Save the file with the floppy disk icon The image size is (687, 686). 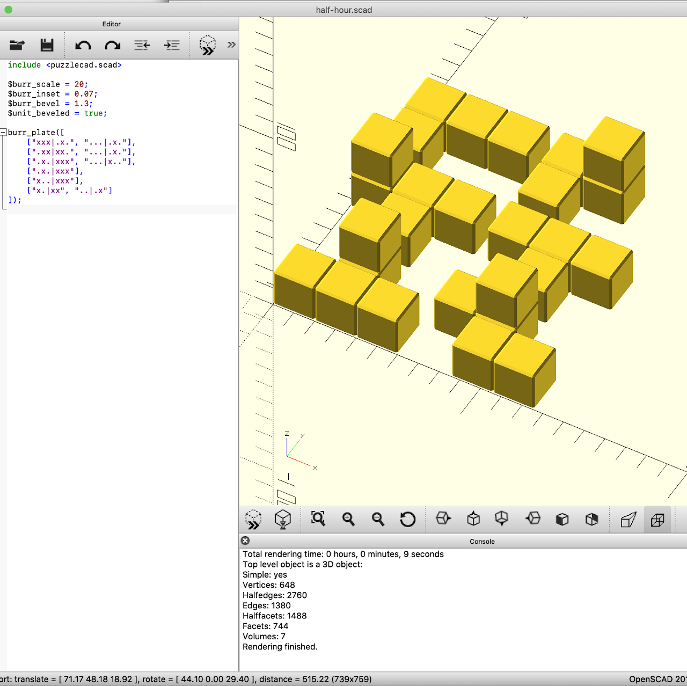tap(47, 45)
